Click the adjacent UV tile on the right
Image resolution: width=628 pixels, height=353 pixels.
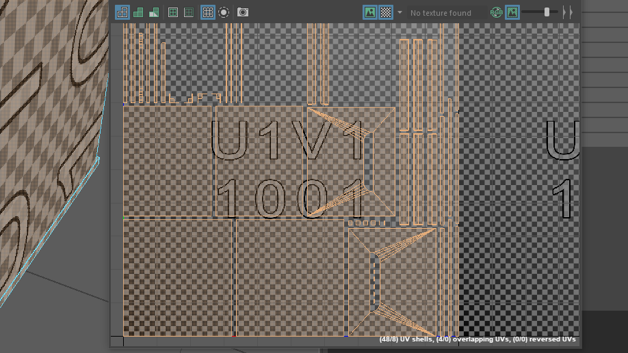[x=520, y=205]
